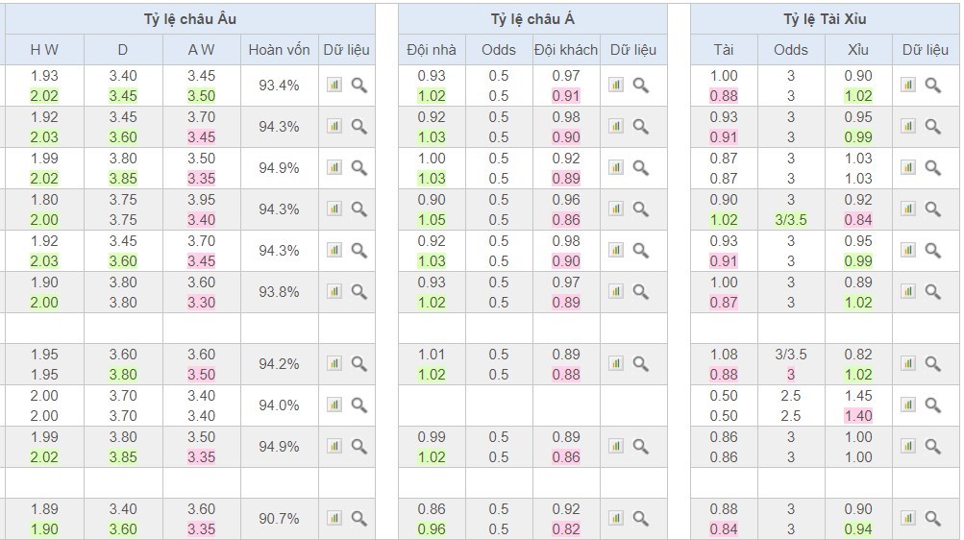Click the Hoàn vốn column header
The height and width of the screenshot is (540, 964).
279,50
